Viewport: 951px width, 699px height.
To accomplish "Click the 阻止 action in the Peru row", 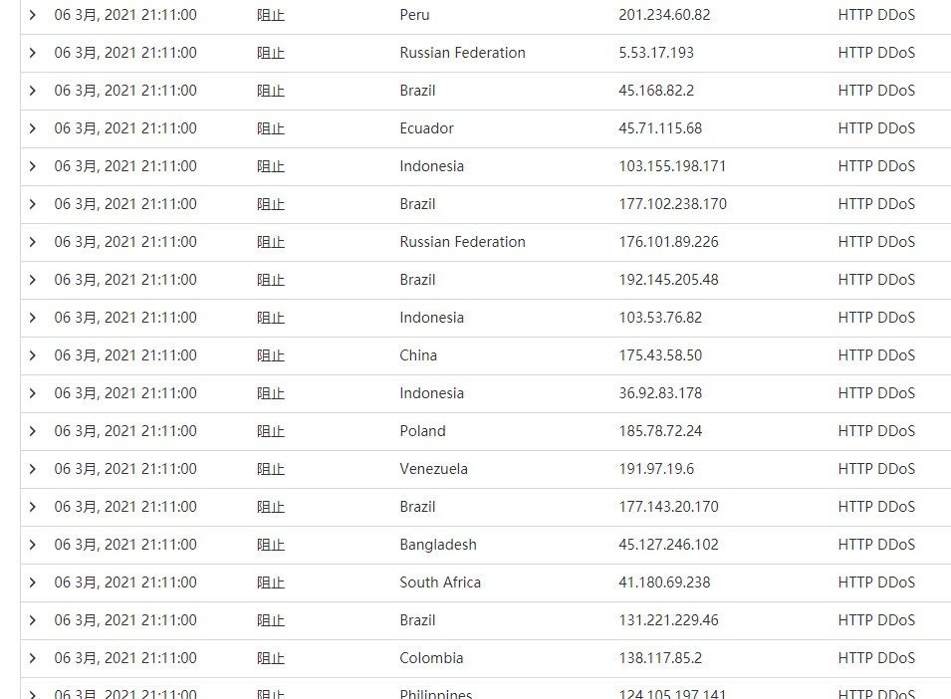I will (x=271, y=15).
